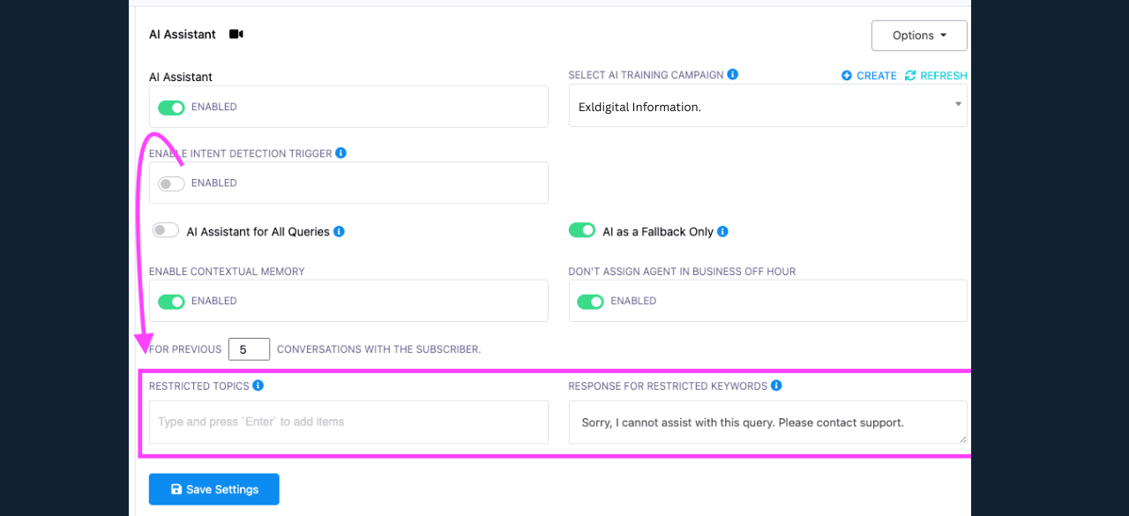The width and height of the screenshot is (1129, 516).
Task: Disable the AI Assistant enabled toggle
Action: pos(171,108)
